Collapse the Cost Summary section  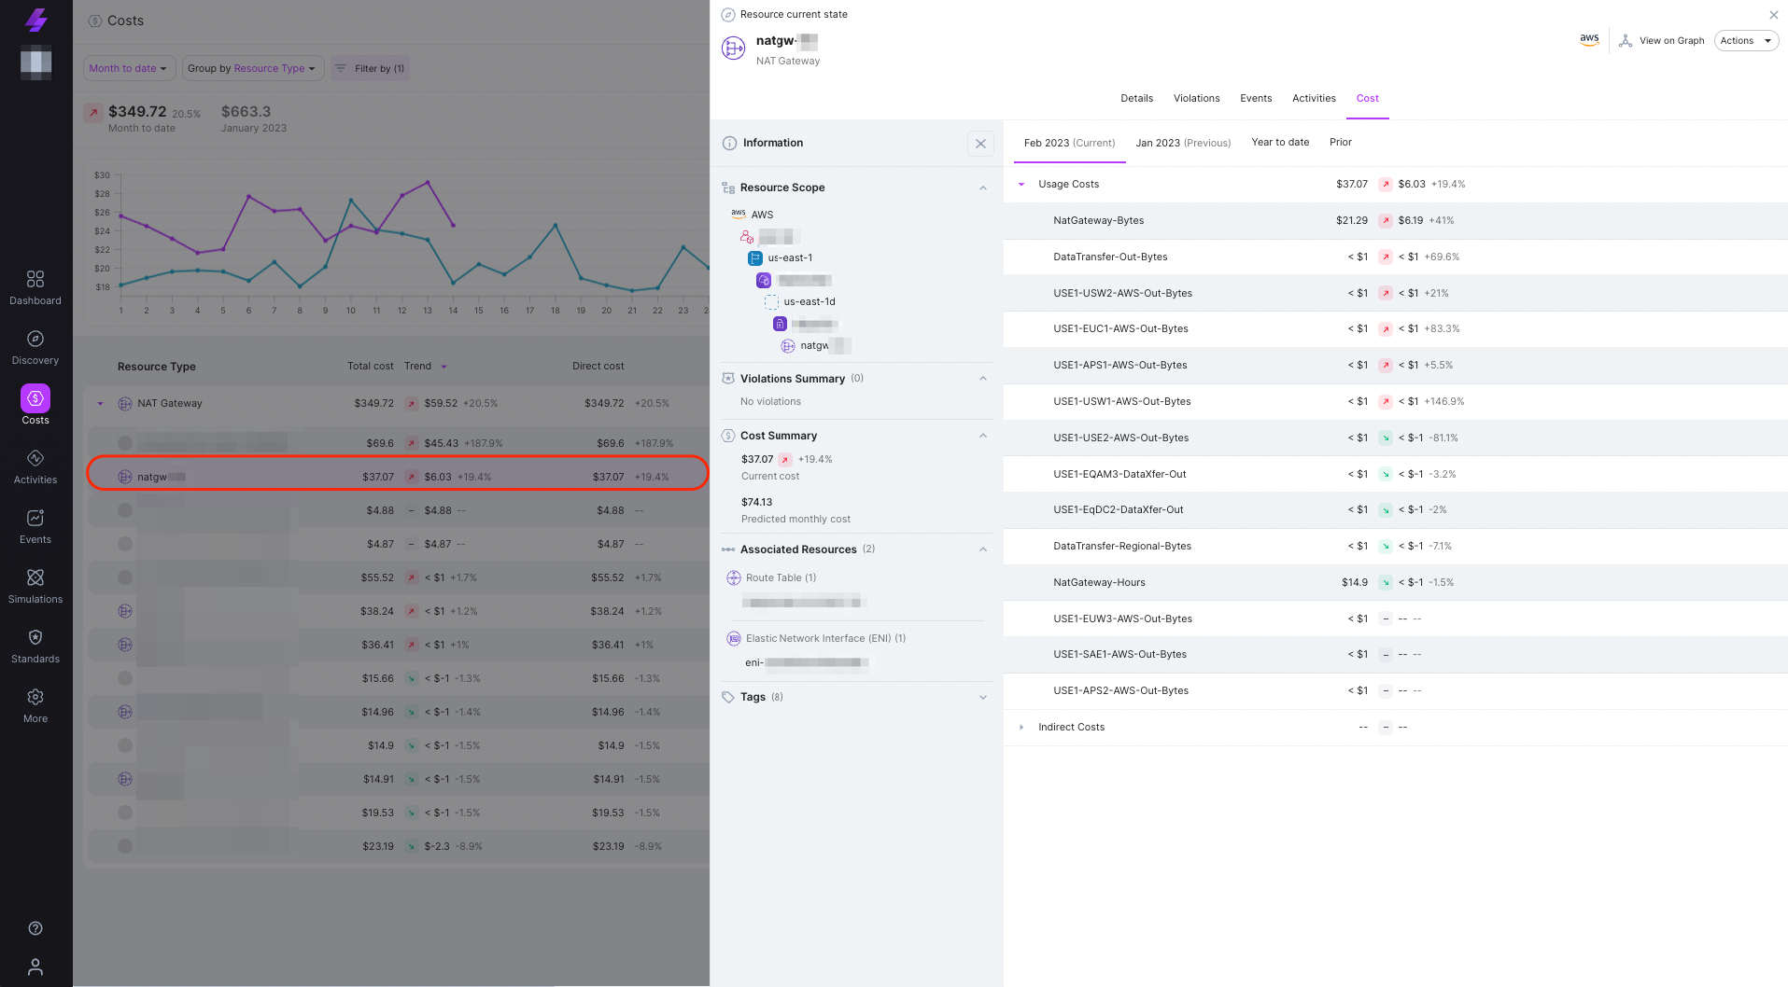(981, 436)
